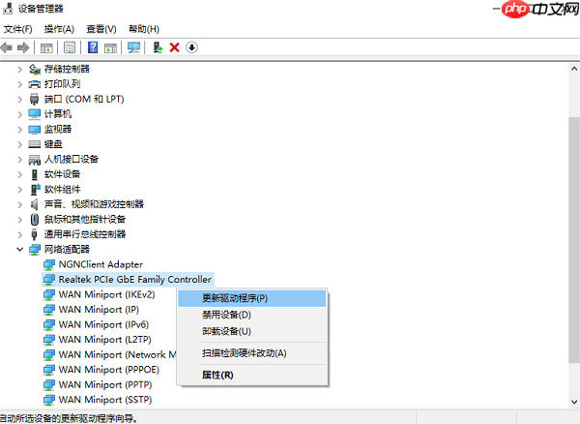Click the speaker icon for 声音、视频和游戏控制器
Screen dimensions: 580x424
point(35,204)
